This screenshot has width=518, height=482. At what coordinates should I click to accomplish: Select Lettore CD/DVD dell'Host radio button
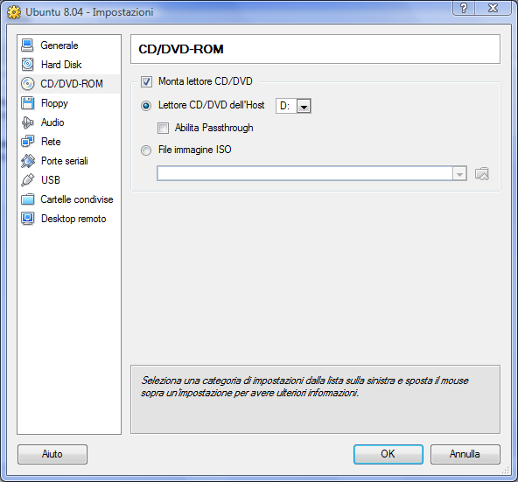(x=146, y=106)
